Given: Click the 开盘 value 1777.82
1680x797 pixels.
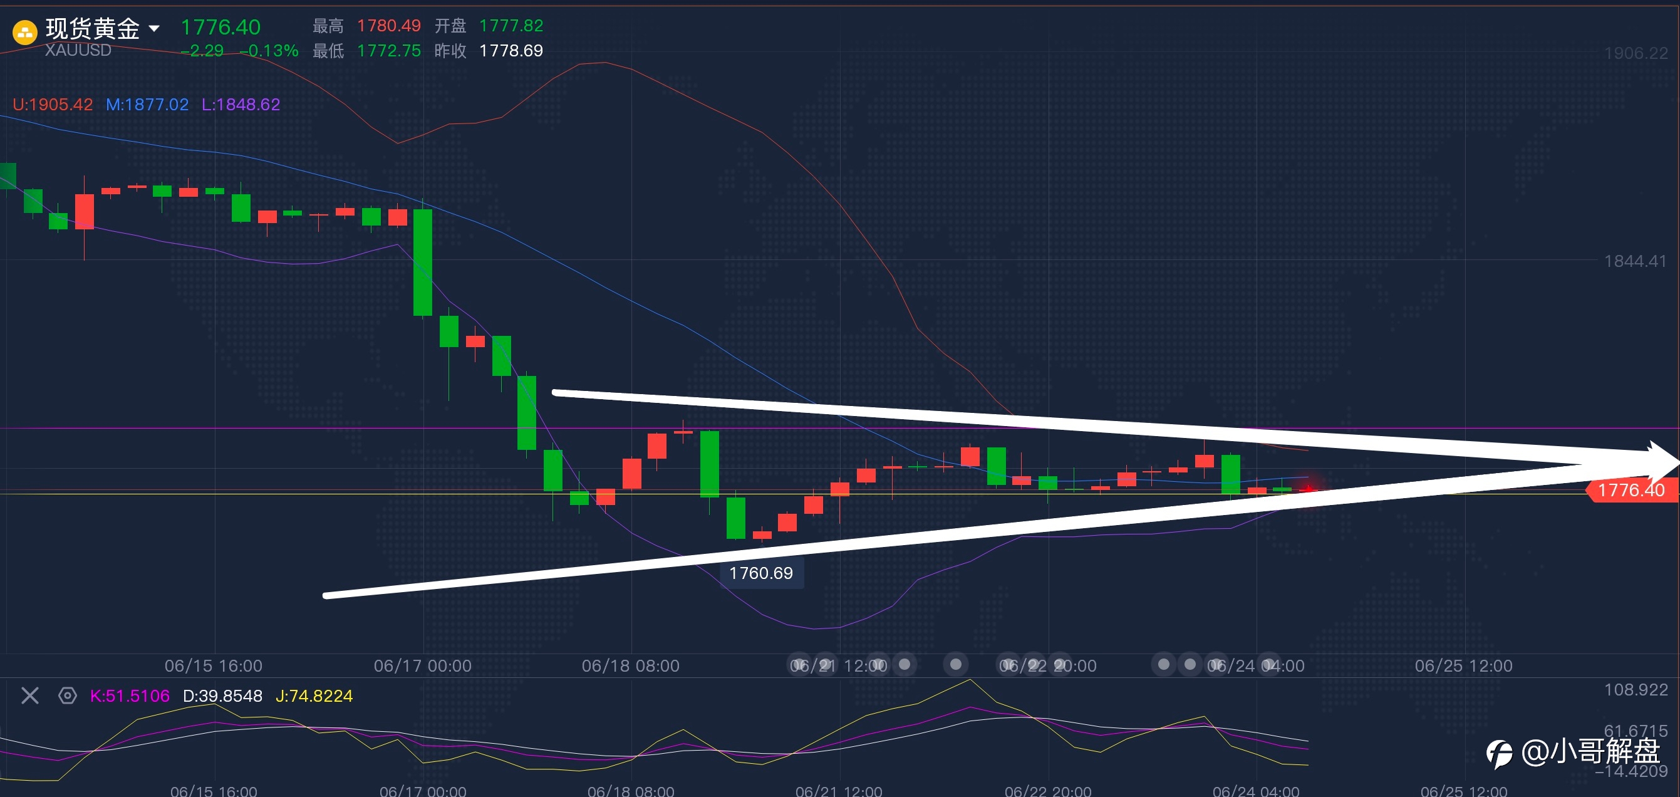Looking at the screenshot, I should [511, 26].
